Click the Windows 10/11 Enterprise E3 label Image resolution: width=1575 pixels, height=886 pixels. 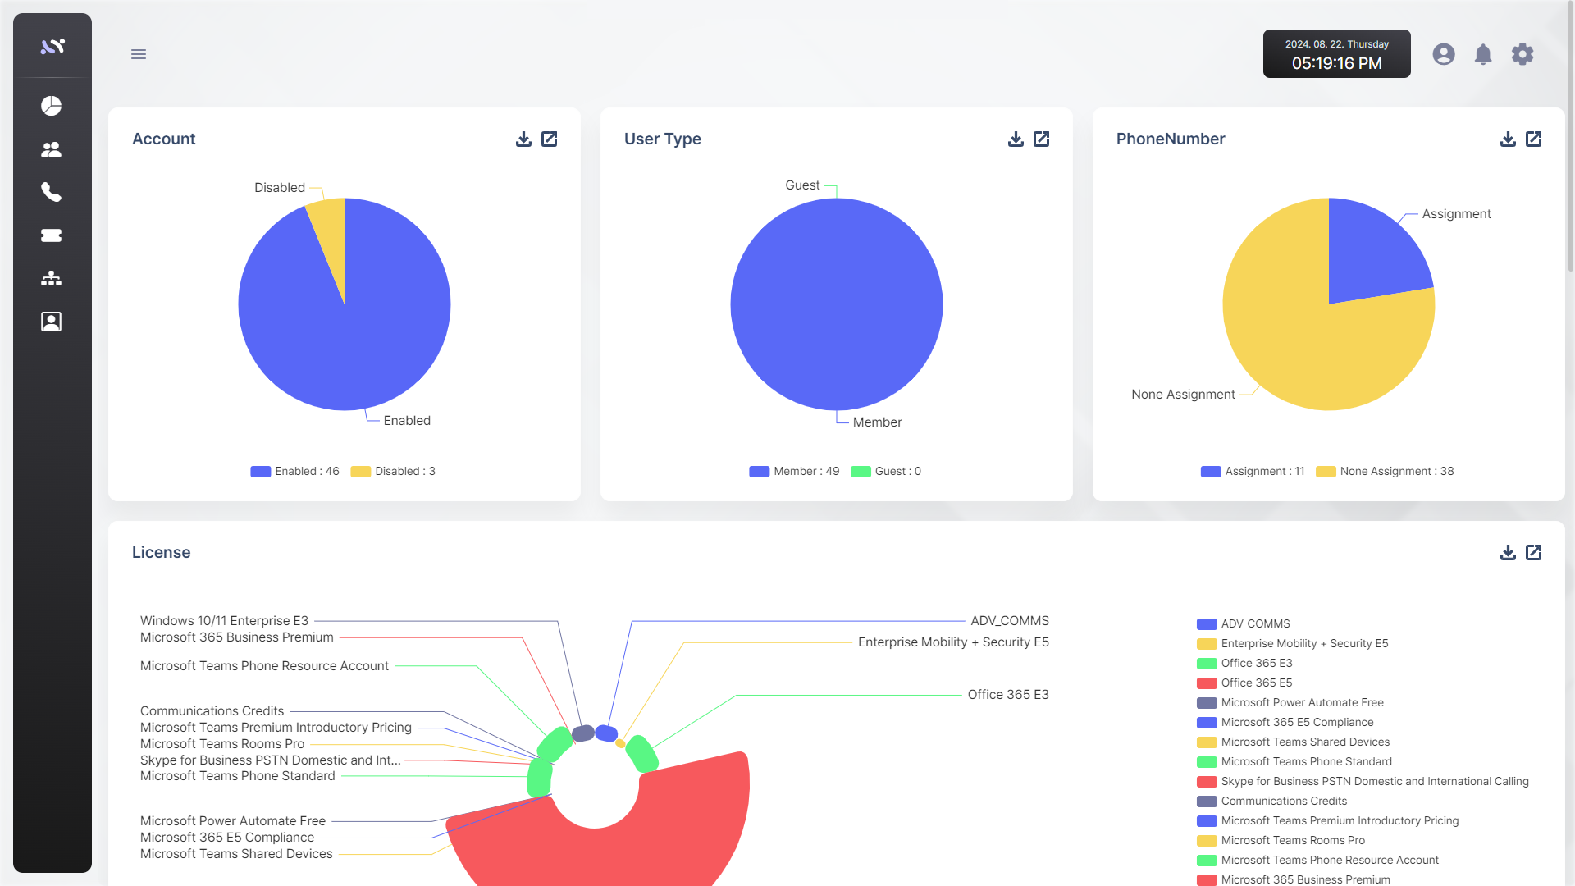[224, 621]
